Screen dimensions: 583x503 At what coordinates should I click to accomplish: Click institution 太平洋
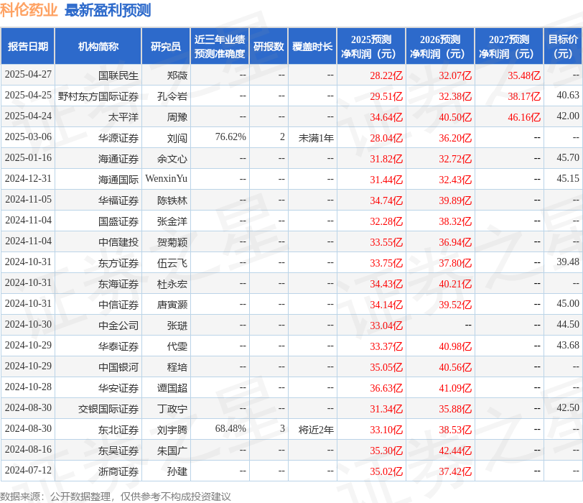click(x=123, y=117)
